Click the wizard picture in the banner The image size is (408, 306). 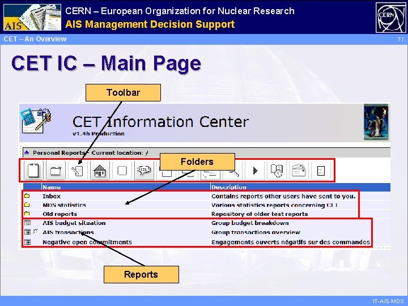tap(376, 122)
